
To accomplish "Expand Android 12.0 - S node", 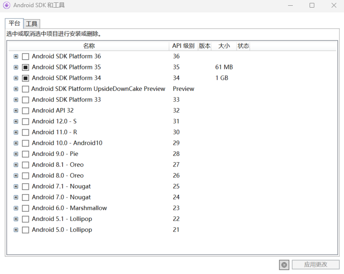I will 16,121.
